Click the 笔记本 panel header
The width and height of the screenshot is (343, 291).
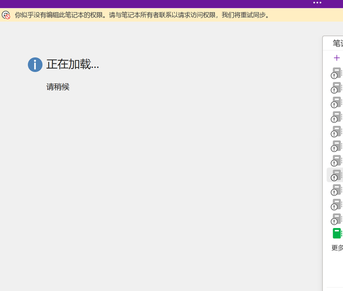[x=338, y=43]
